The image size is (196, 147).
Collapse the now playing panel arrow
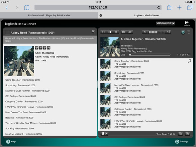[189, 32]
